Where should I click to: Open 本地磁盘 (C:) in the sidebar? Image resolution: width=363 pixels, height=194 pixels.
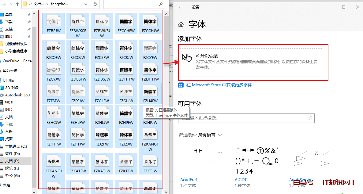[16, 146]
